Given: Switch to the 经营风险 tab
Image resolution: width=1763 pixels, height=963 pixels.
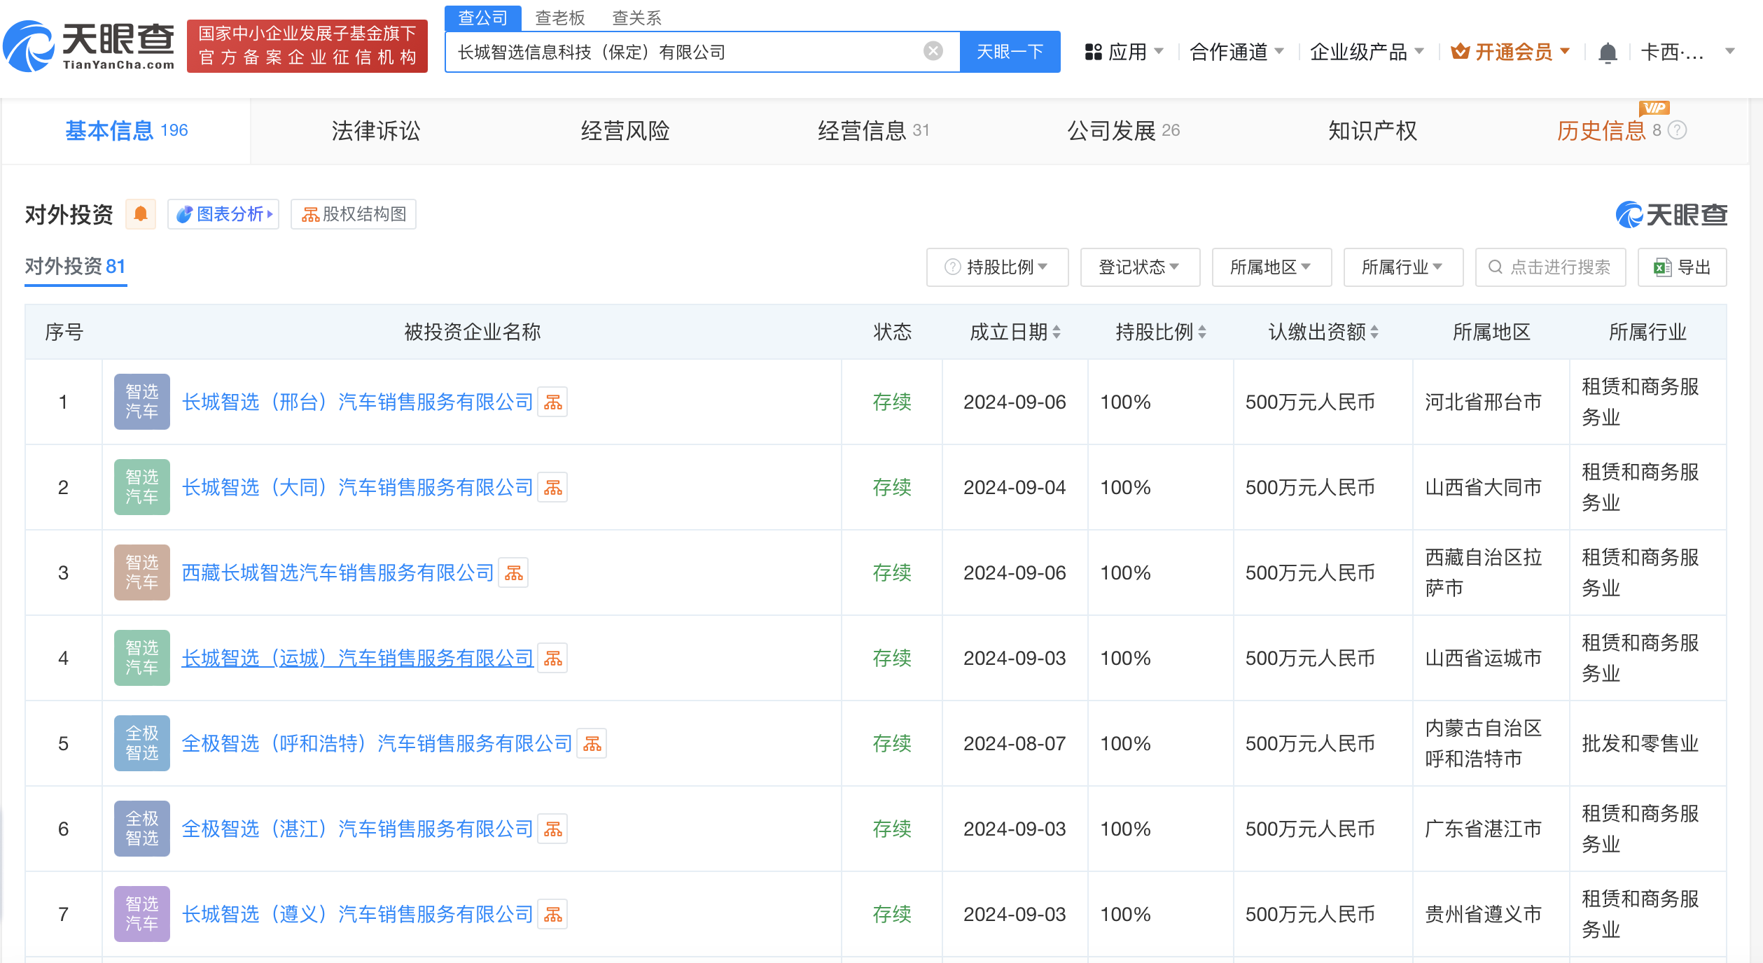Looking at the screenshot, I should click(x=625, y=131).
